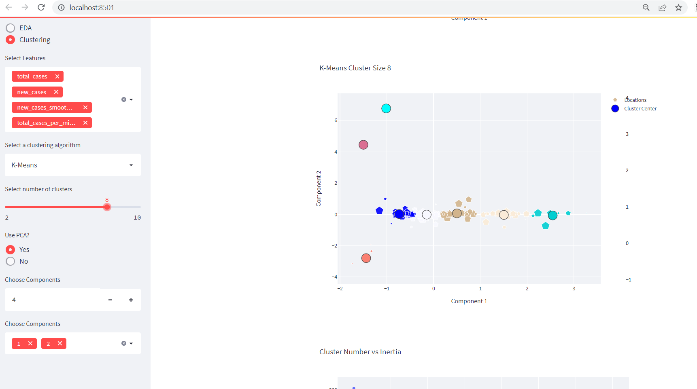Increase components with plus button

click(131, 300)
